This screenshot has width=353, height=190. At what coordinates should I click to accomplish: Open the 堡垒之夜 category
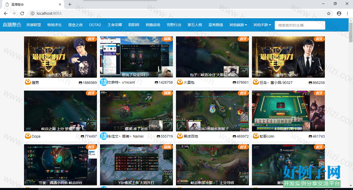coord(75,25)
